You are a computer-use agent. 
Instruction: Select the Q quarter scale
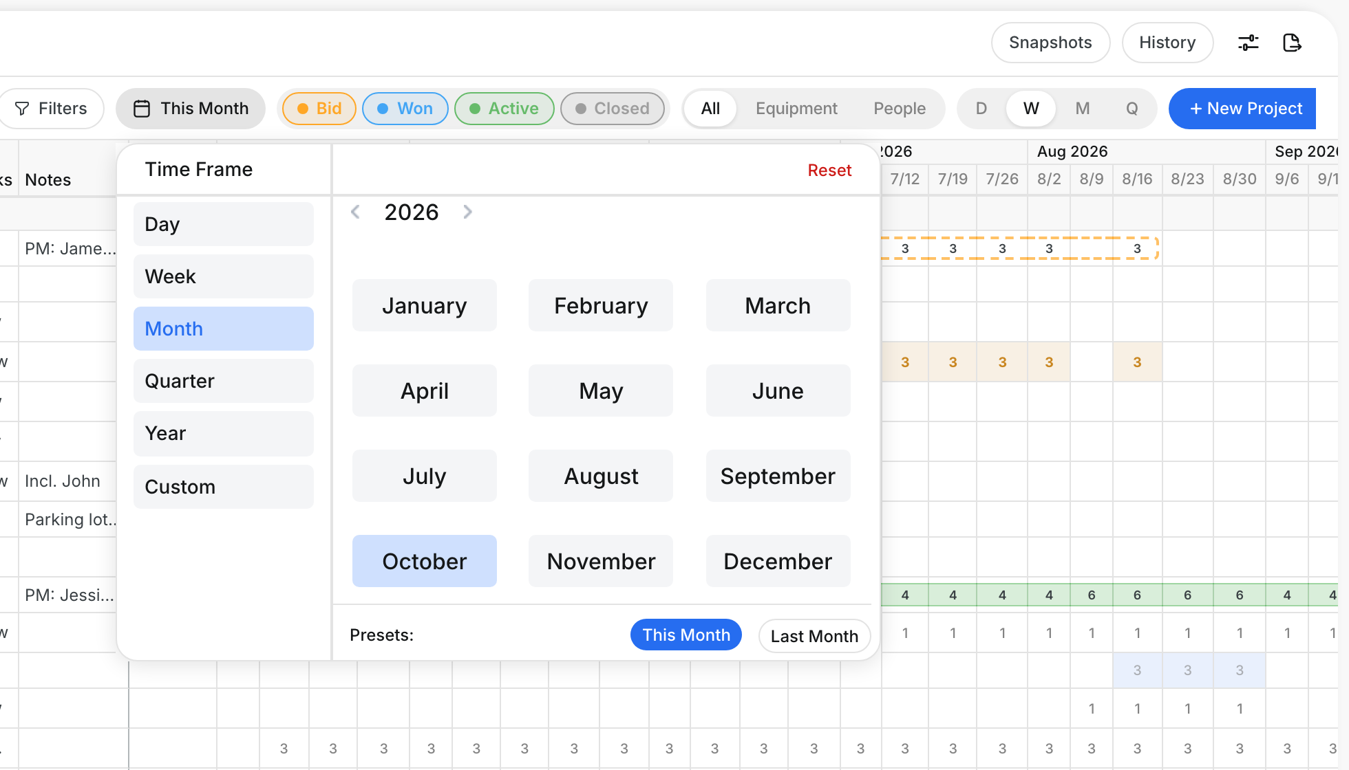point(1132,109)
